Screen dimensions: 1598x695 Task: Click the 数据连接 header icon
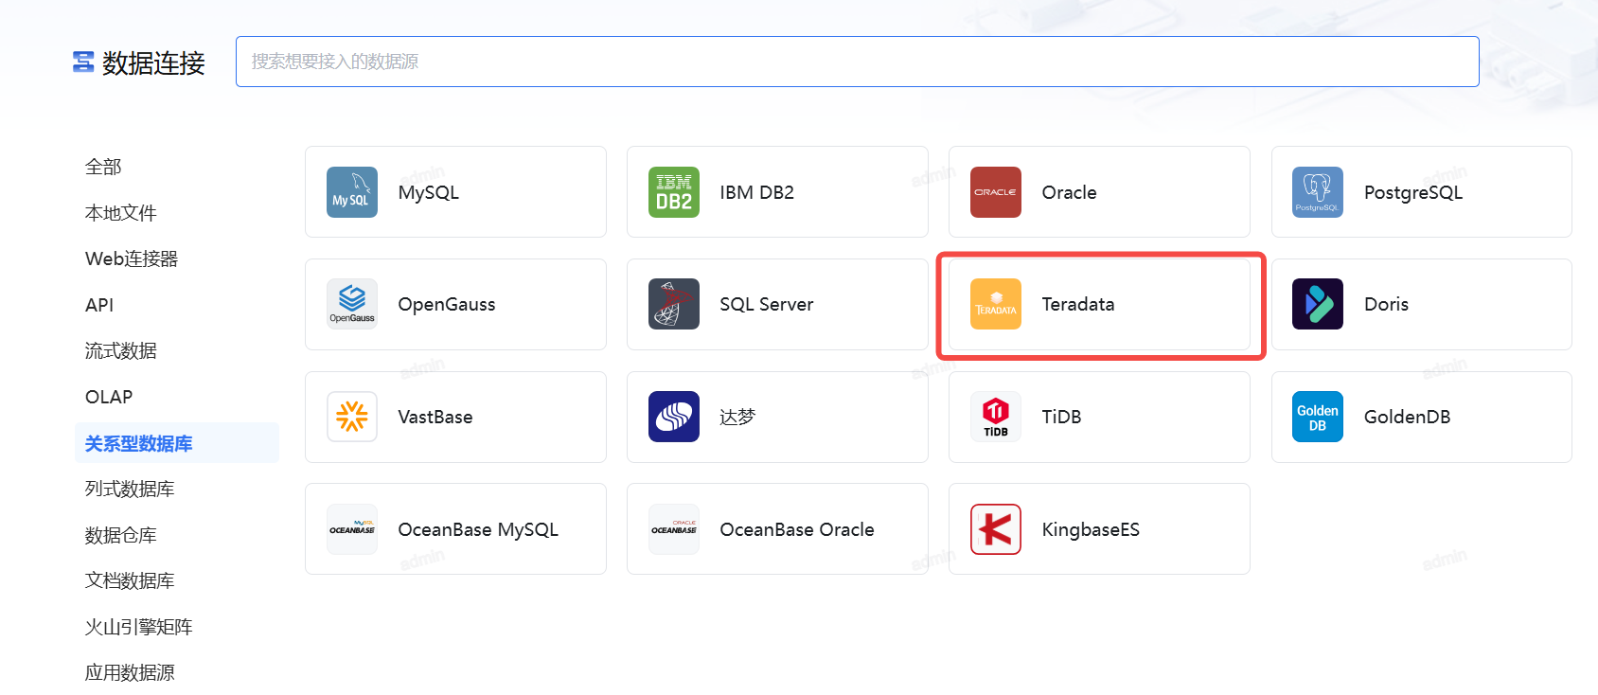point(83,62)
